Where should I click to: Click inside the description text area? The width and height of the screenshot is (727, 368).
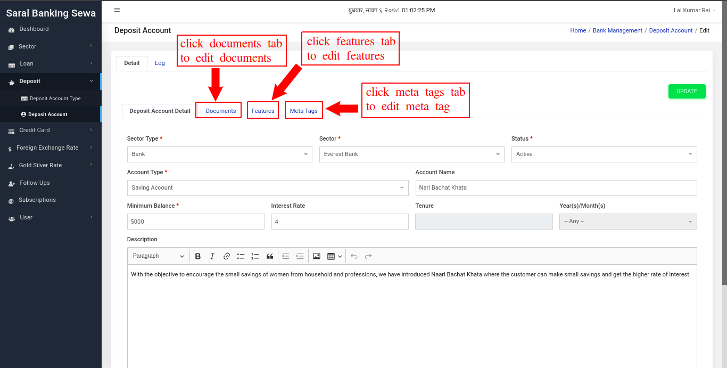pos(412,316)
